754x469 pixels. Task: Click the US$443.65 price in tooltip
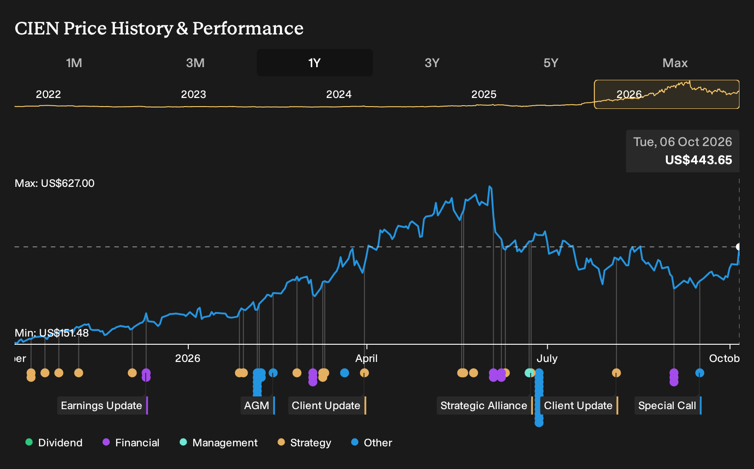point(699,160)
